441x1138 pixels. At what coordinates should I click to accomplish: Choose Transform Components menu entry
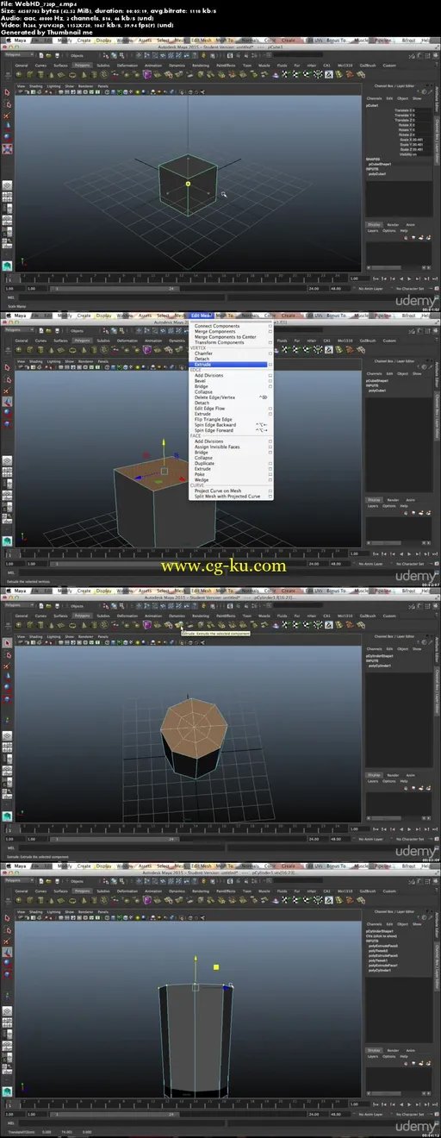(x=219, y=342)
